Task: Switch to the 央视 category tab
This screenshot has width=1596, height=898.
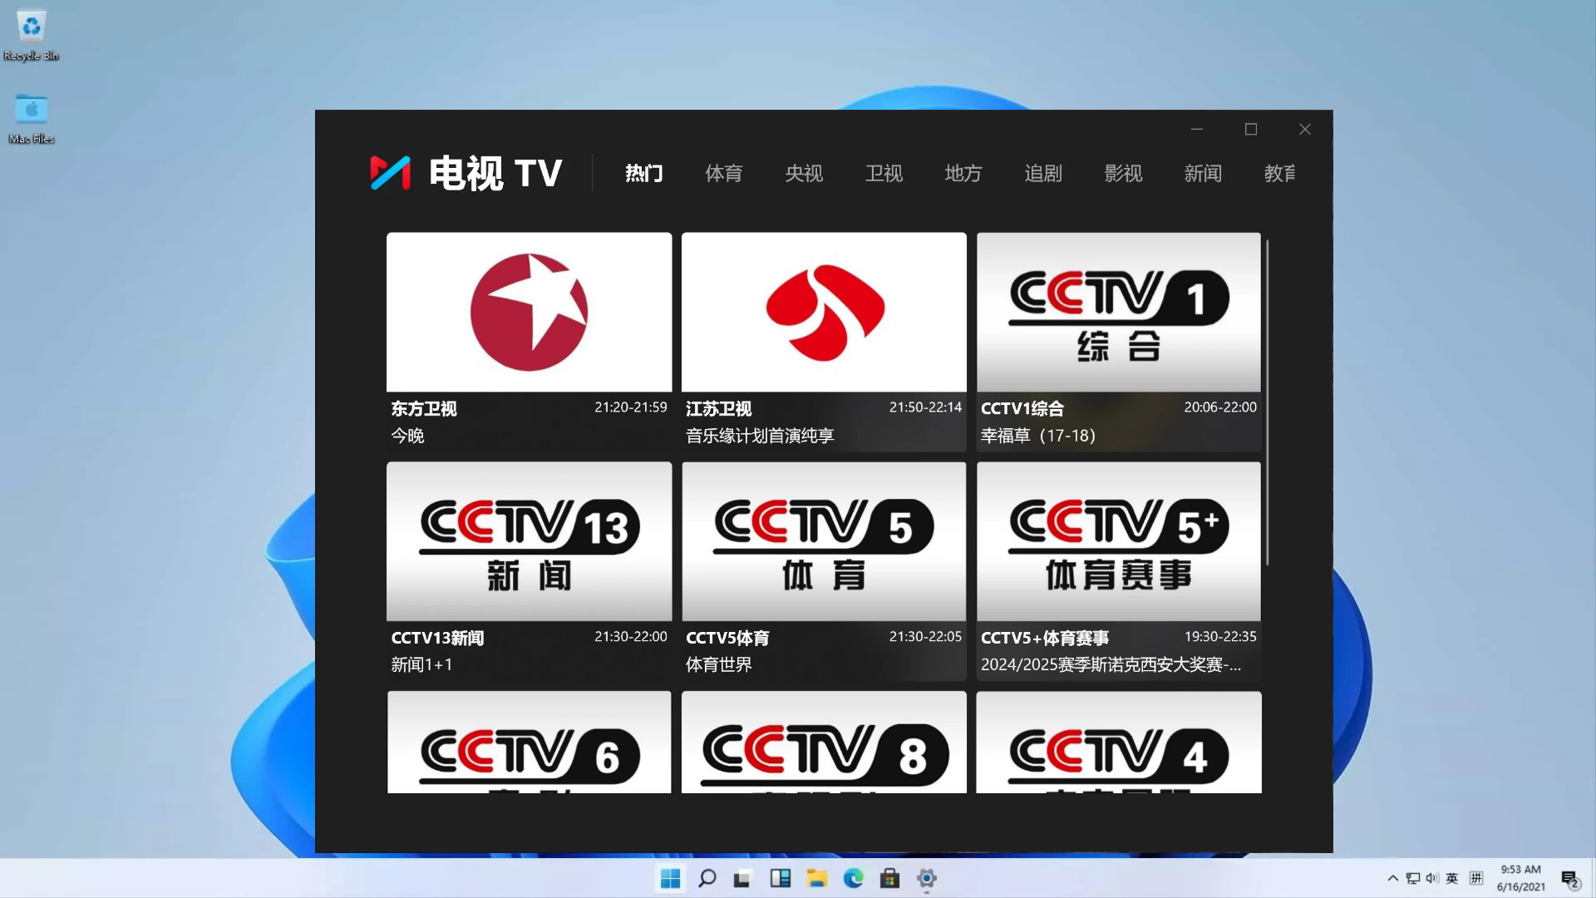Action: [803, 173]
